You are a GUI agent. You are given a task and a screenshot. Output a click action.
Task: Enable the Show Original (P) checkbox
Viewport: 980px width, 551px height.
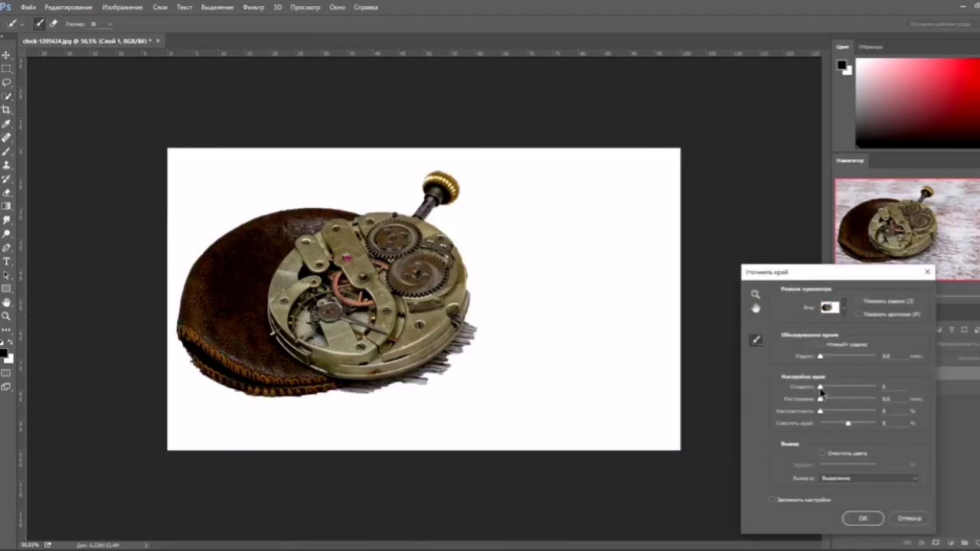tap(858, 315)
